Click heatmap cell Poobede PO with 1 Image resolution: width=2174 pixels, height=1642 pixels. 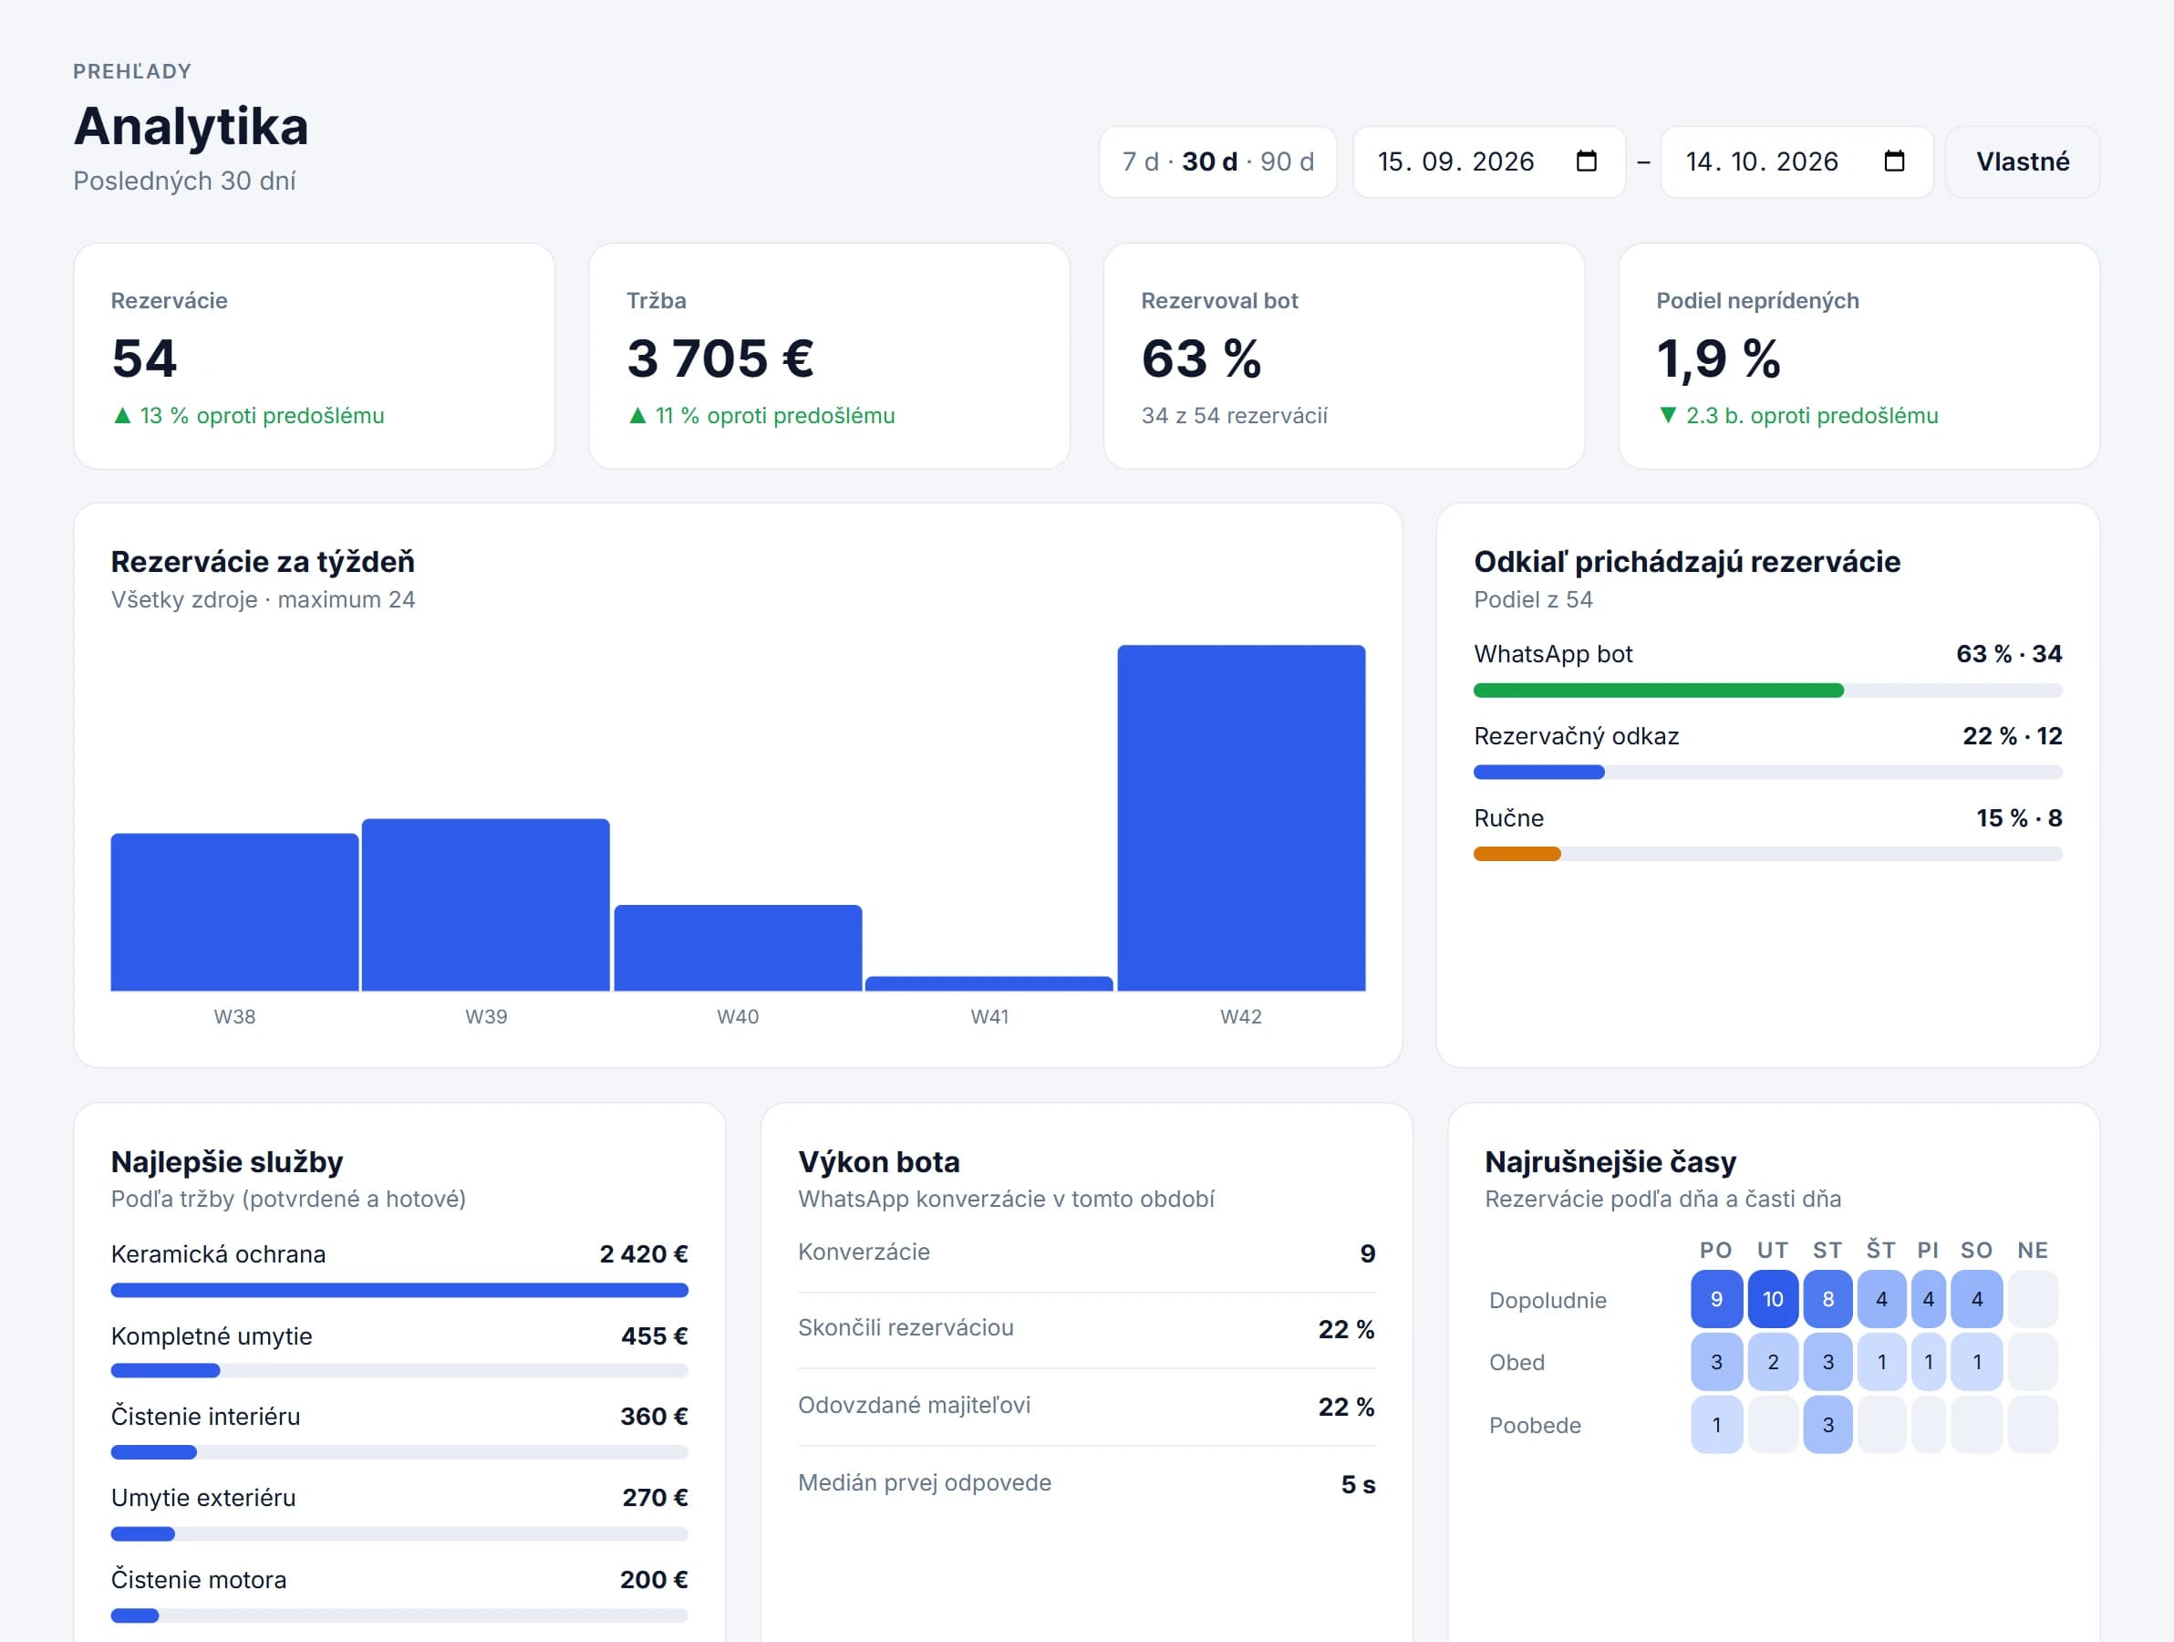point(1716,1425)
